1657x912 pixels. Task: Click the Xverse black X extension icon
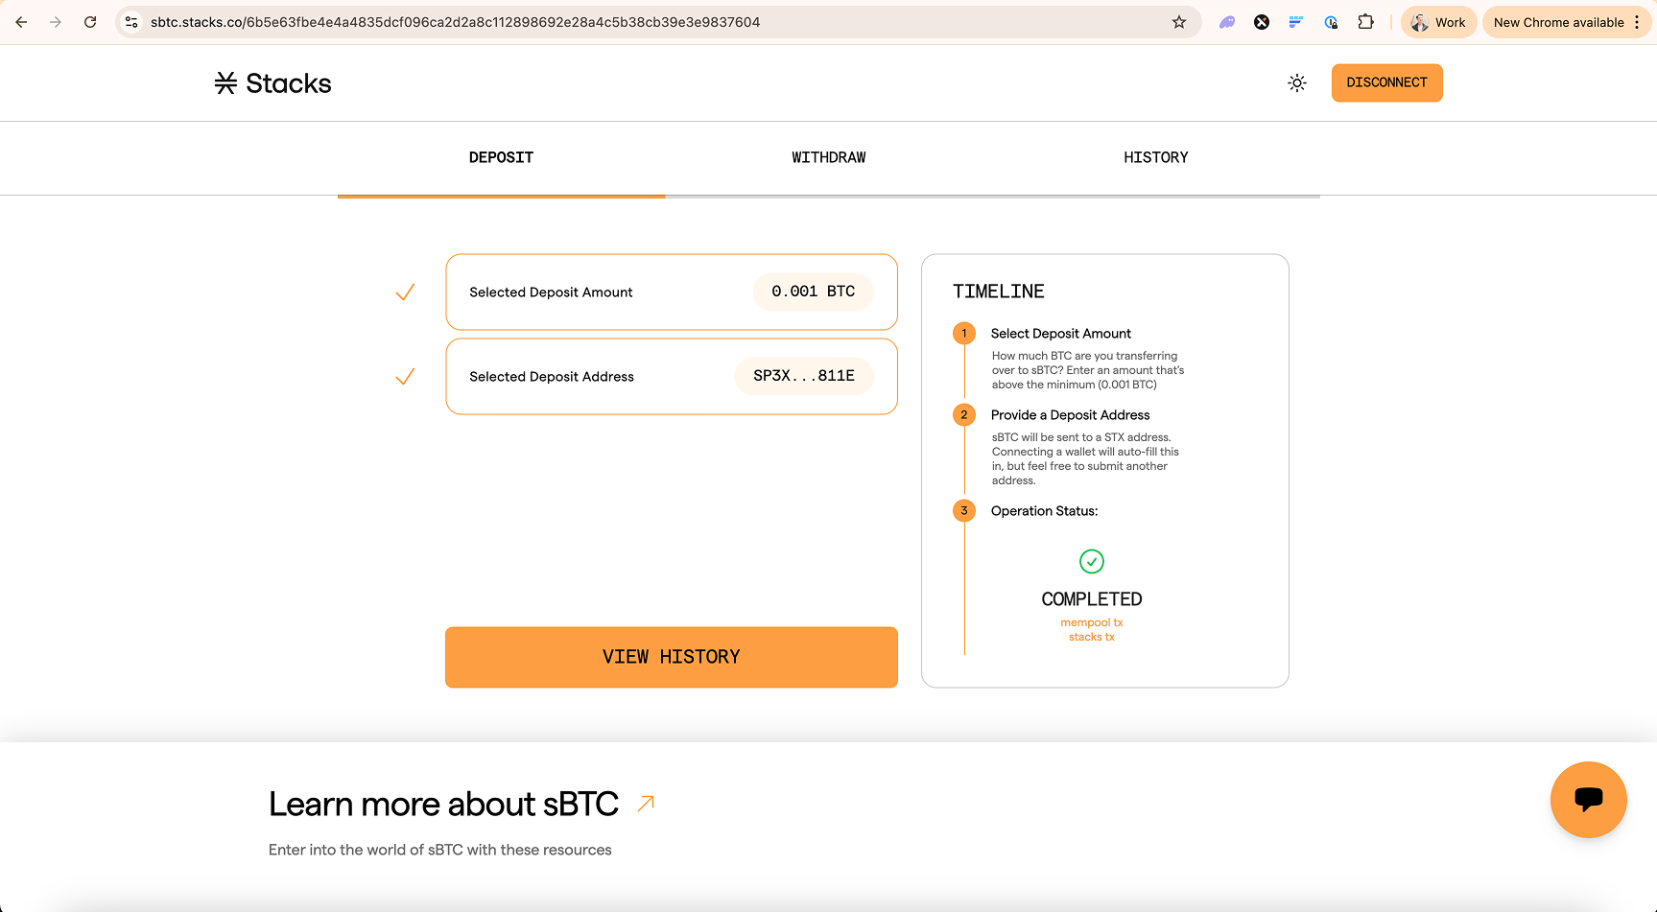coord(1262,22)
